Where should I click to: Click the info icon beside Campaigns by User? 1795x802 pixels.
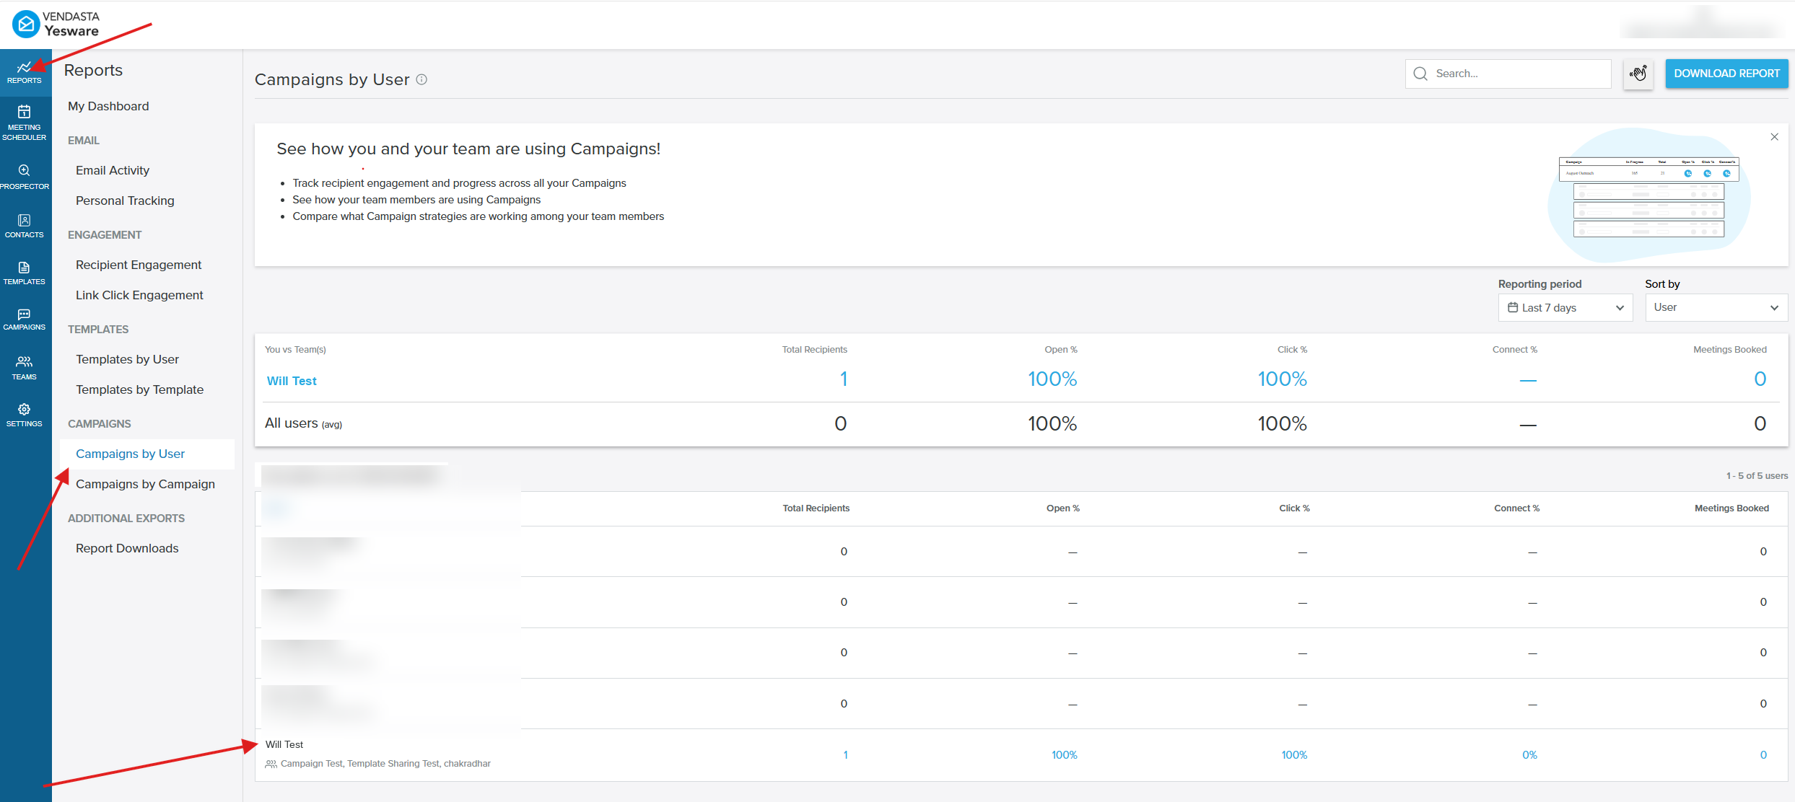422,79
